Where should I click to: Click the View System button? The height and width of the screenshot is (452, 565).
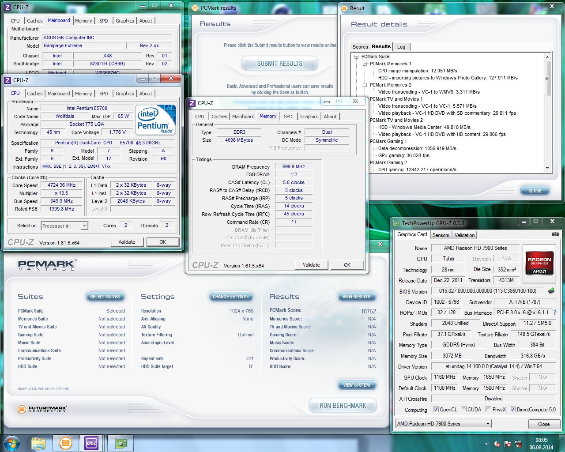click(357, 385)
